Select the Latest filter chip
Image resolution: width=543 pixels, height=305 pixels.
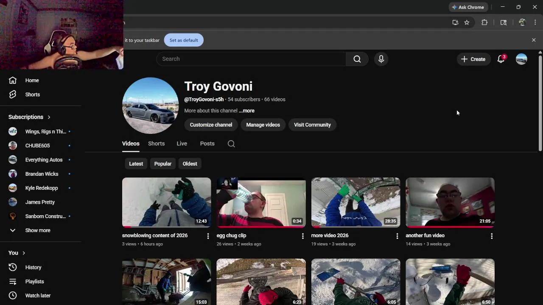[136, 164]
